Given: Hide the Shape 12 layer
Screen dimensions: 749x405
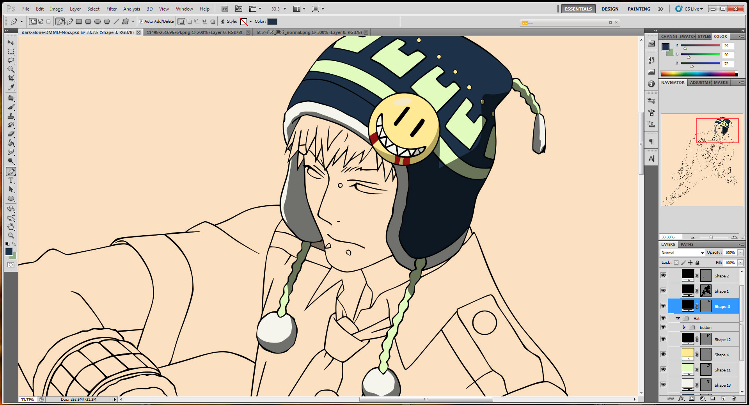Looking at the screenshot, I should coord(663,339).
